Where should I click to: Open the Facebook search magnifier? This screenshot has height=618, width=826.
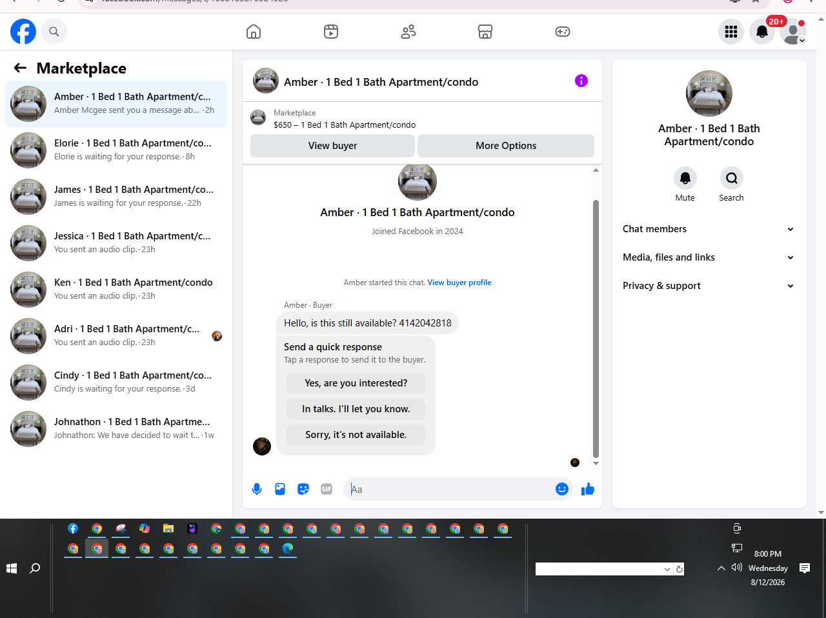pyautogui.click(x=54, y=32)
